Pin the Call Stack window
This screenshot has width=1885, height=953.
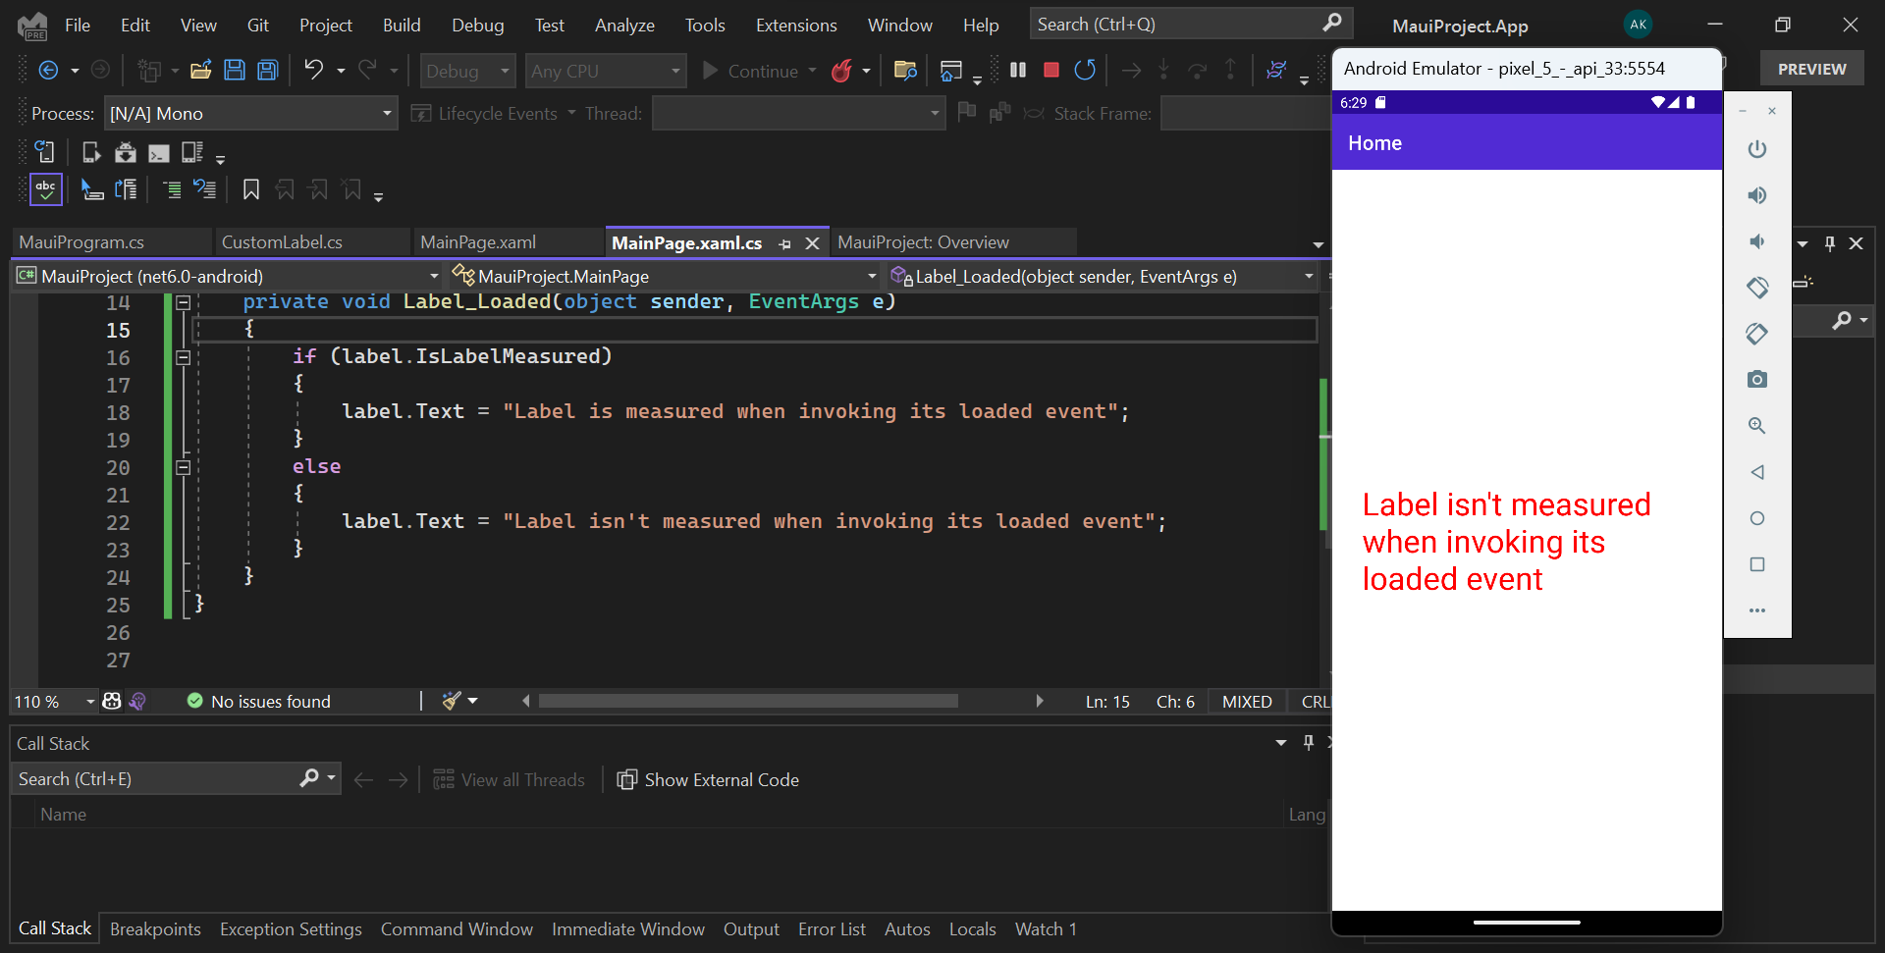pyautogui.click(x=1307, y=742)
